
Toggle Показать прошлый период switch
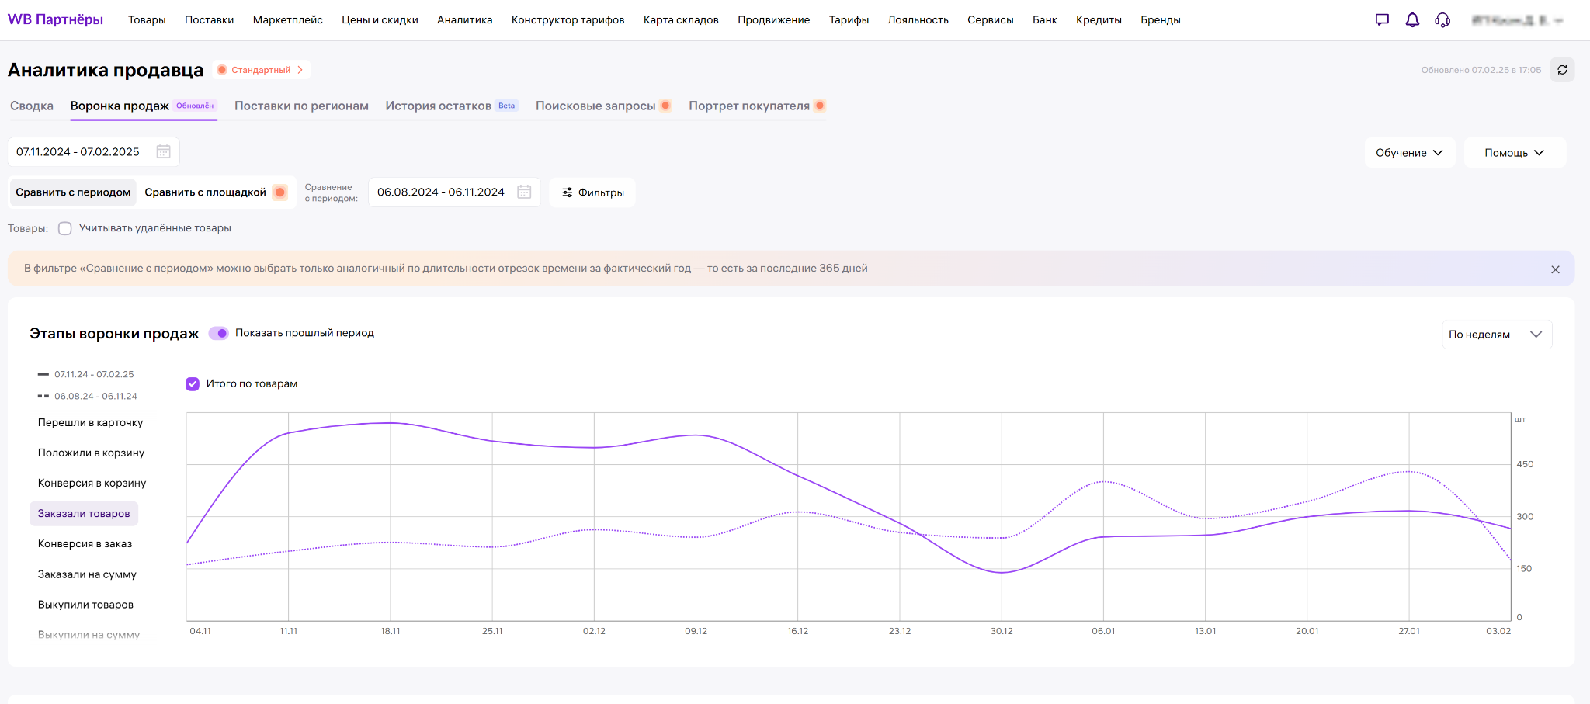click(x=219, y=333)
